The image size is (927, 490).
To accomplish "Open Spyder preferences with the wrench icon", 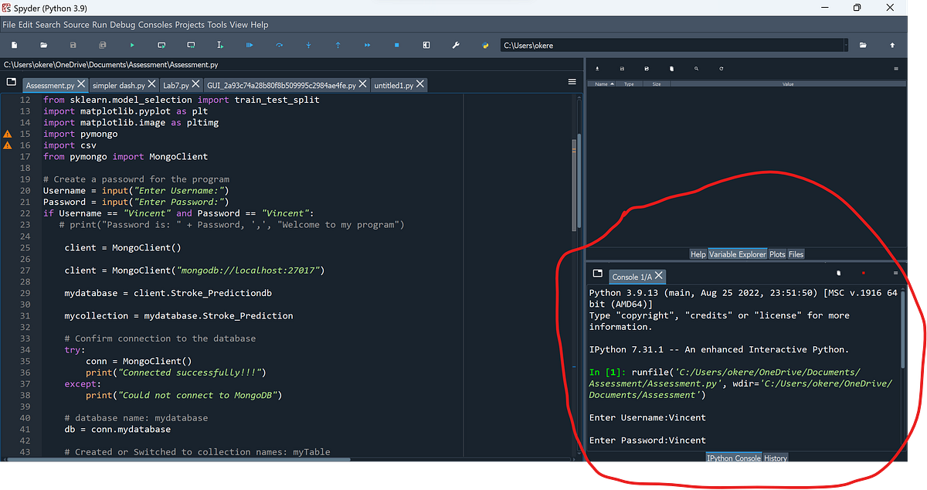I will pyautogui.click(x=455, y=45).
